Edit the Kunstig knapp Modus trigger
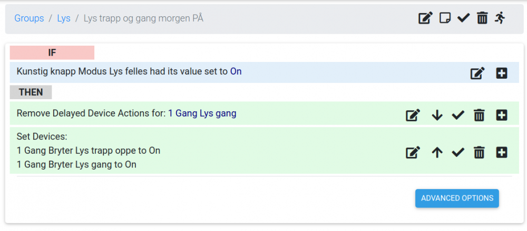This screenshot has height=231, width=527. (x=477, y=73)
